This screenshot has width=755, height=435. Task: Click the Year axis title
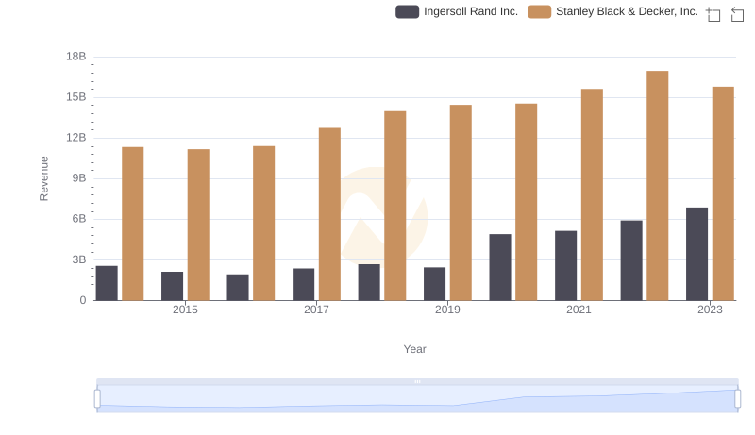click(x=414, y=349)
